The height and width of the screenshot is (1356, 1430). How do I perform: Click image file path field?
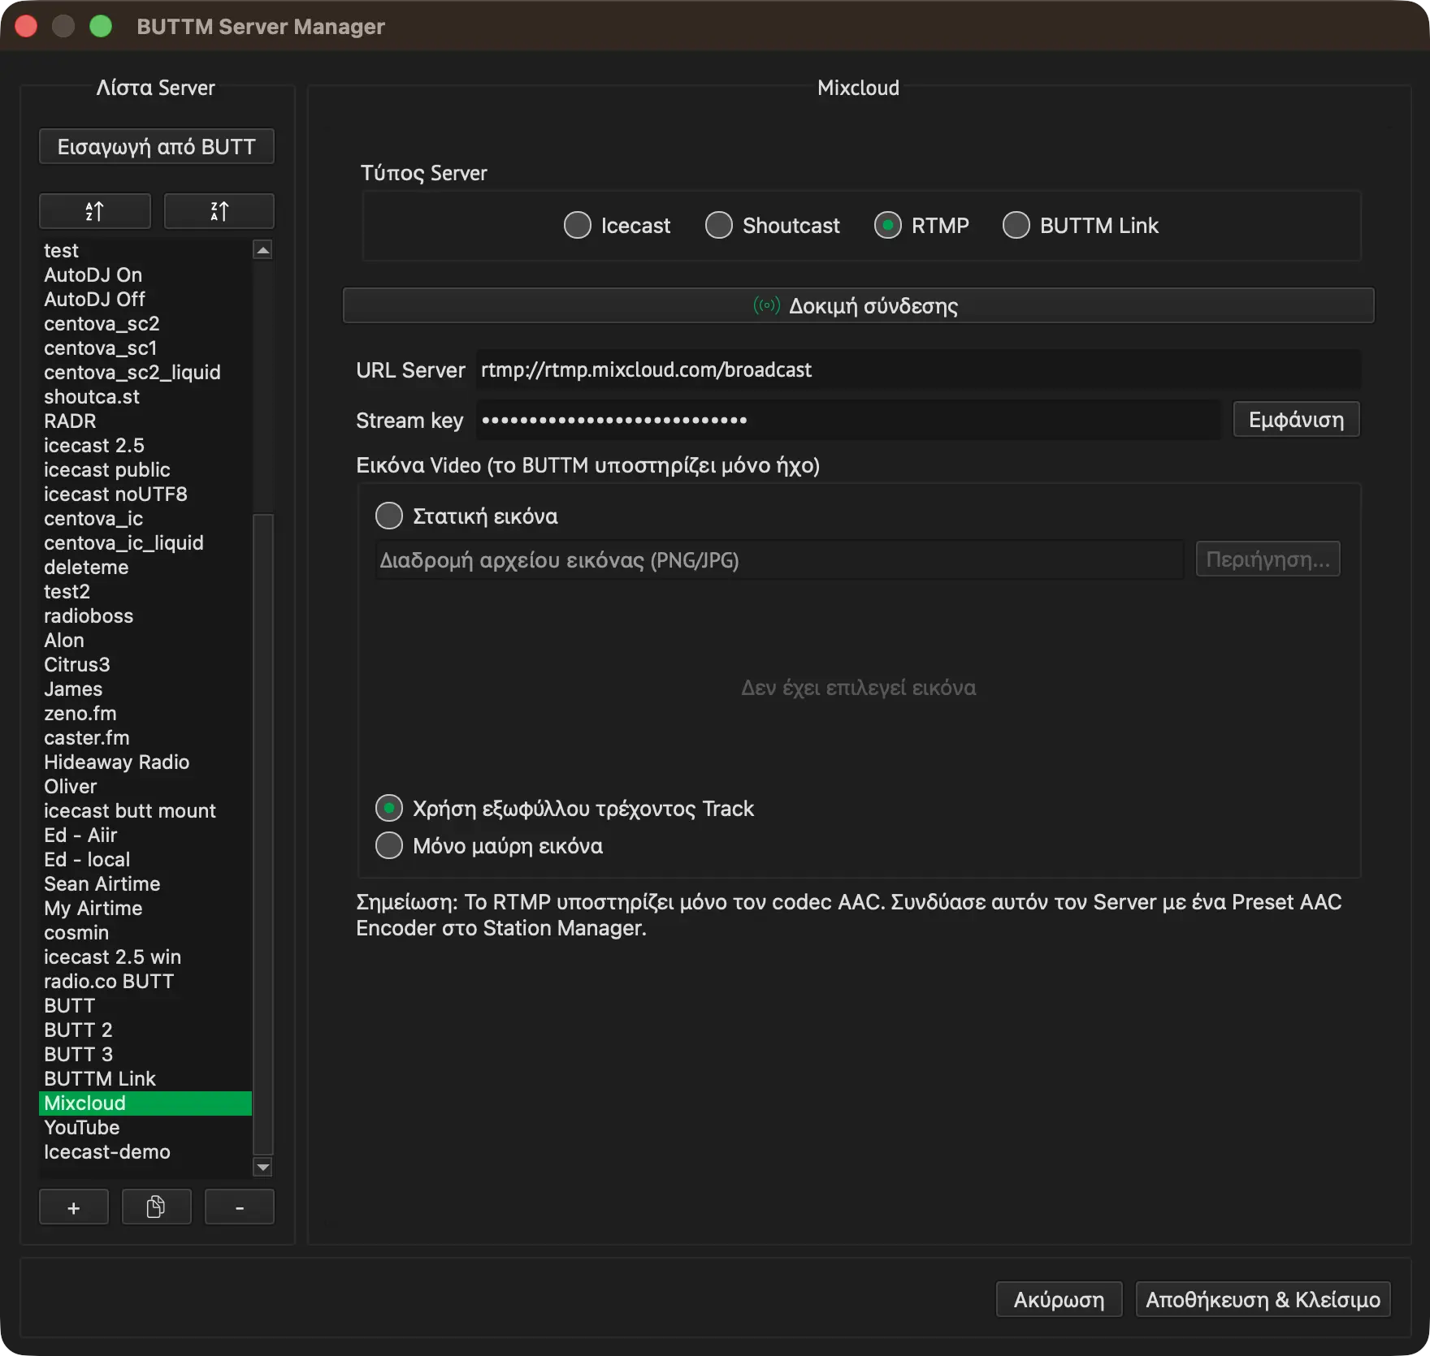[x=779, y=560]
